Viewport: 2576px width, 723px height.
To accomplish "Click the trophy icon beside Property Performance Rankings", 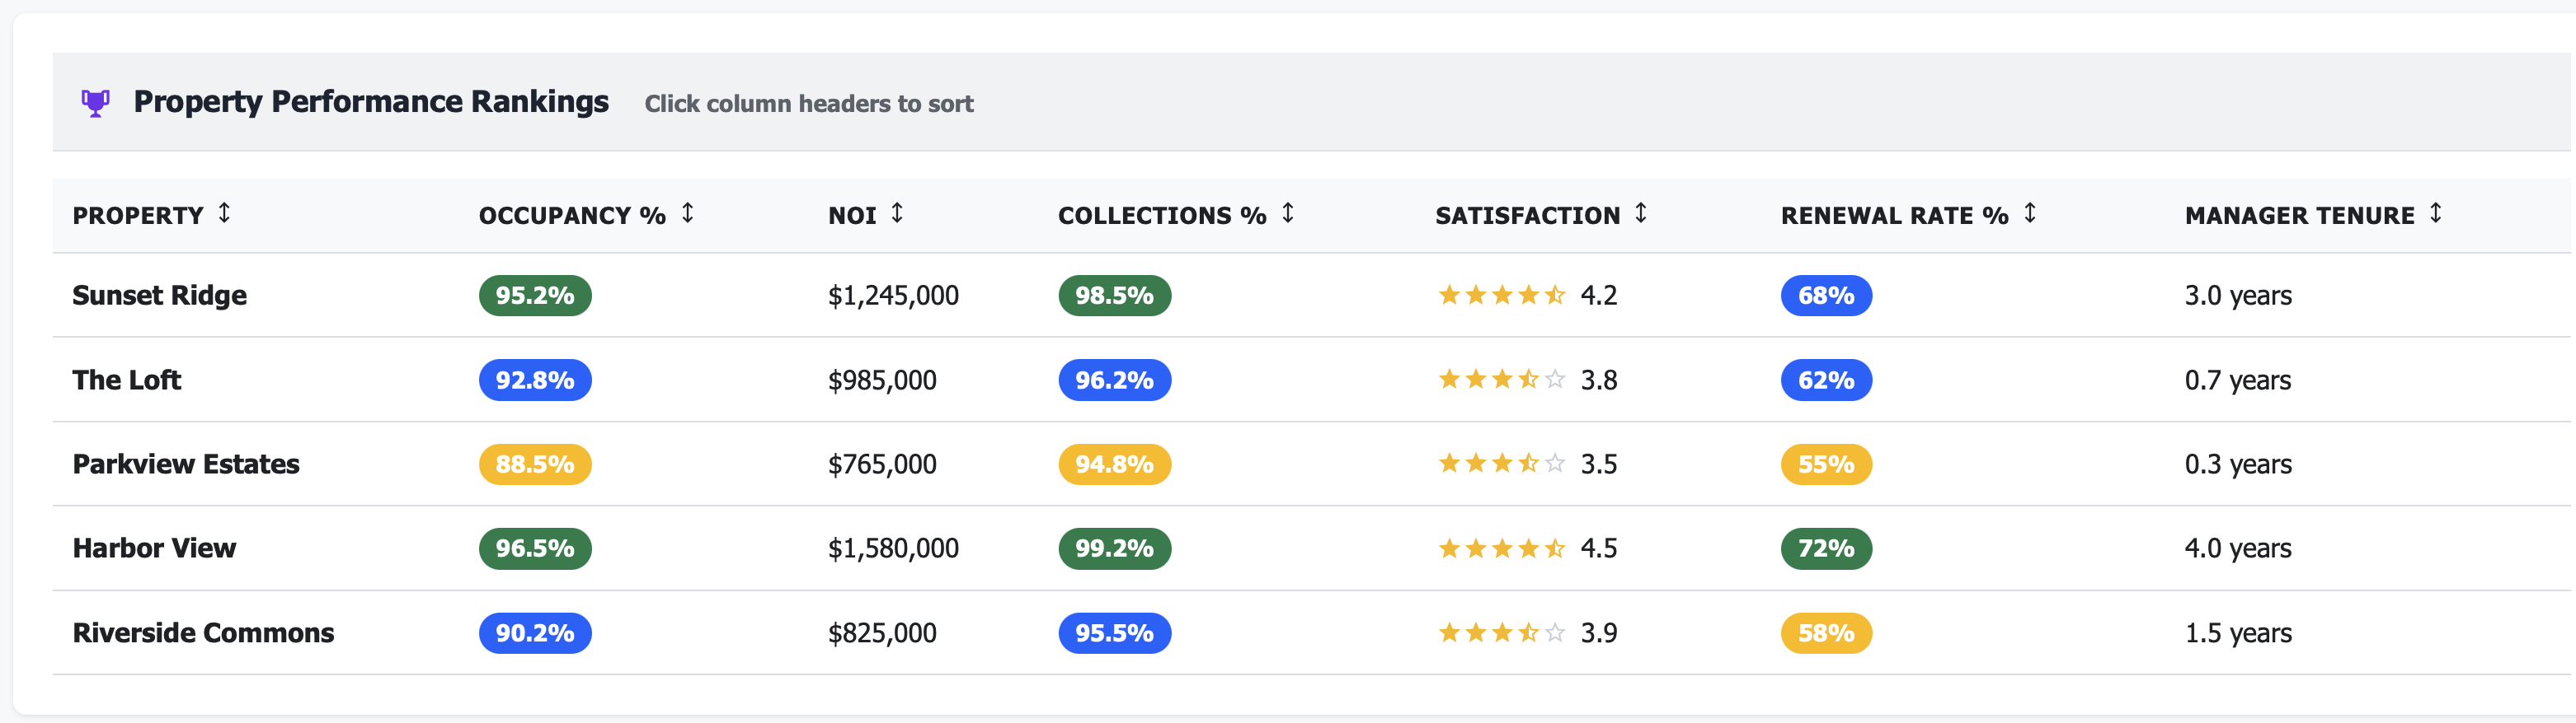I will 95,103.
